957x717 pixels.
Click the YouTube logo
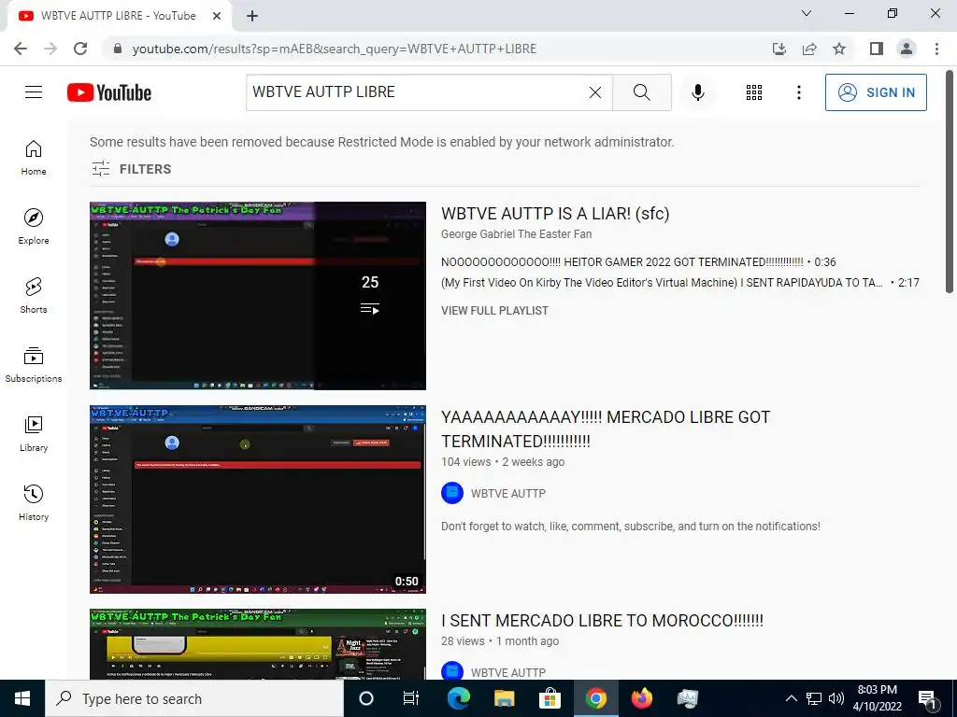(x=109, y=92)
